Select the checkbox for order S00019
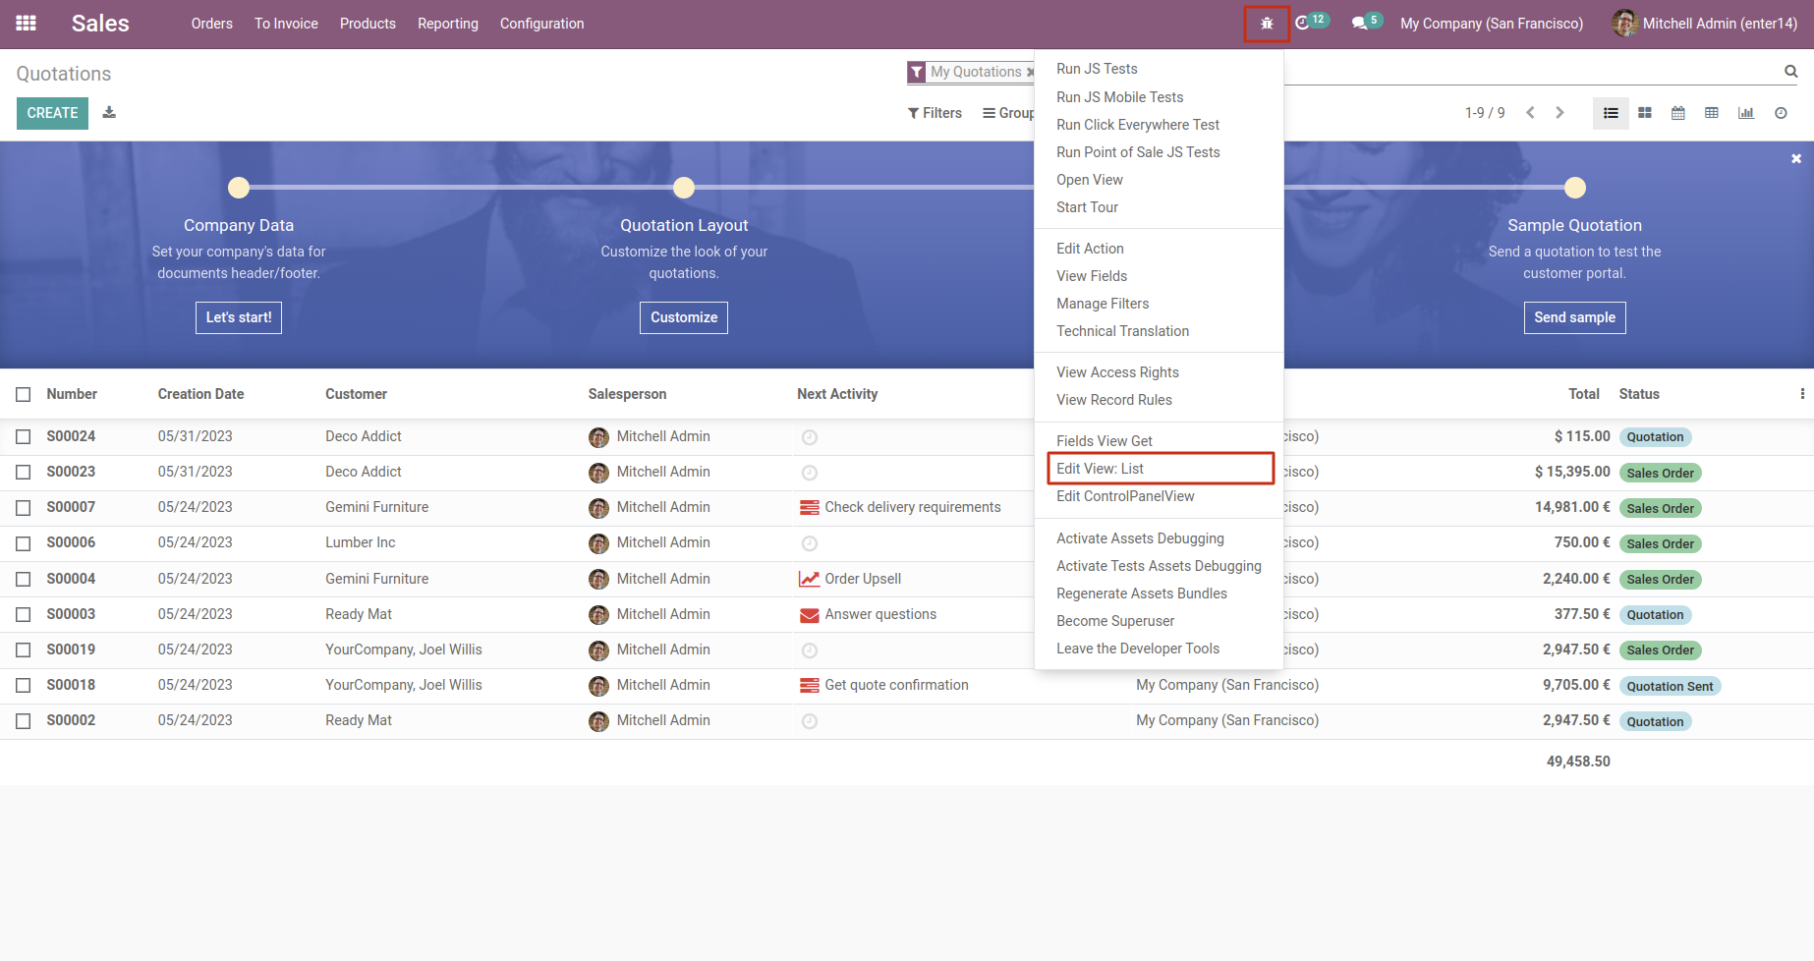This screenshot has height=961, width=1814. click(x=24, y=650)
